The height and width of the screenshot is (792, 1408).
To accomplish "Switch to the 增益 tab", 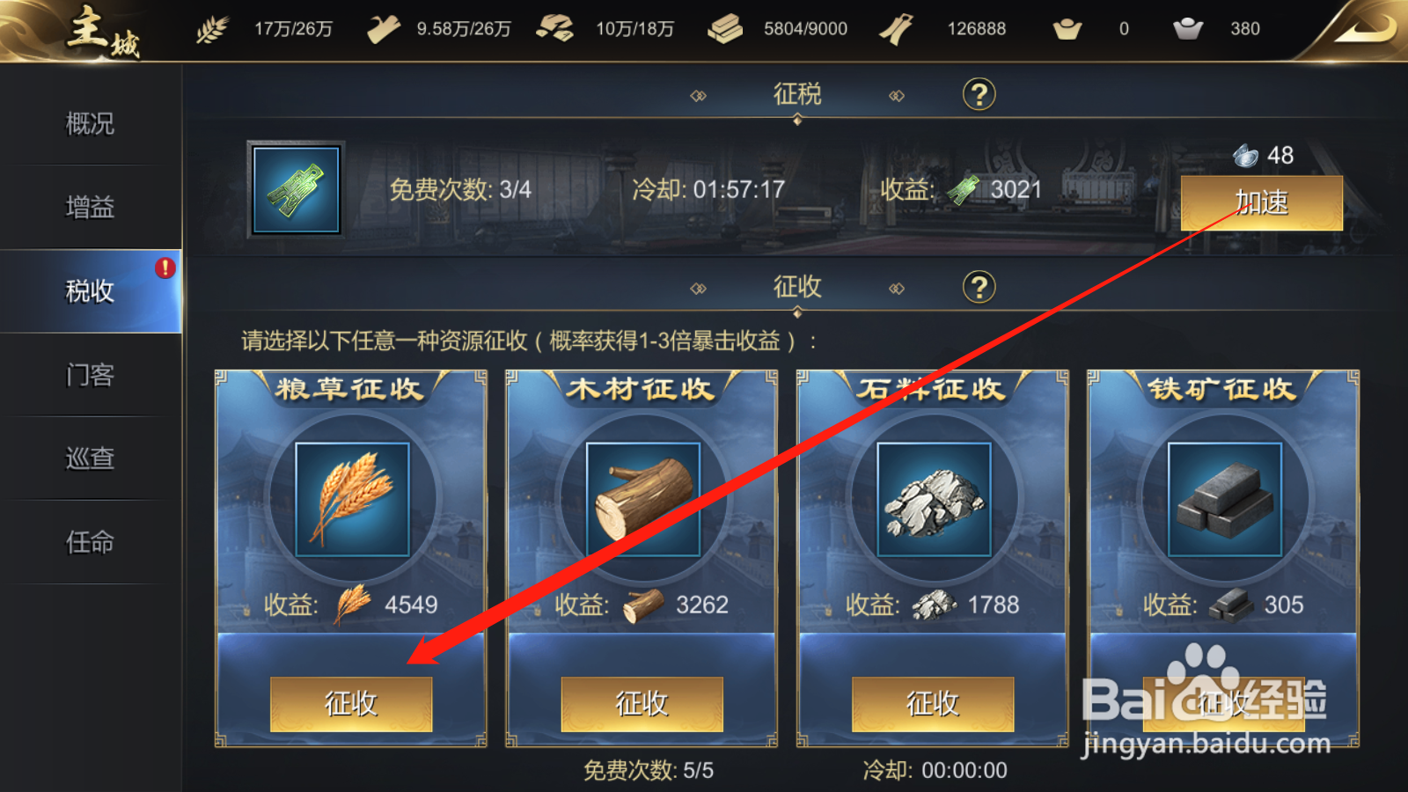I will [91, 207].
